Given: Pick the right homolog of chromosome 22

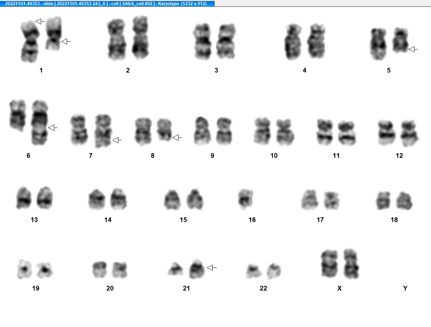Looking at the screenshot, I should [x=274, y=271].
